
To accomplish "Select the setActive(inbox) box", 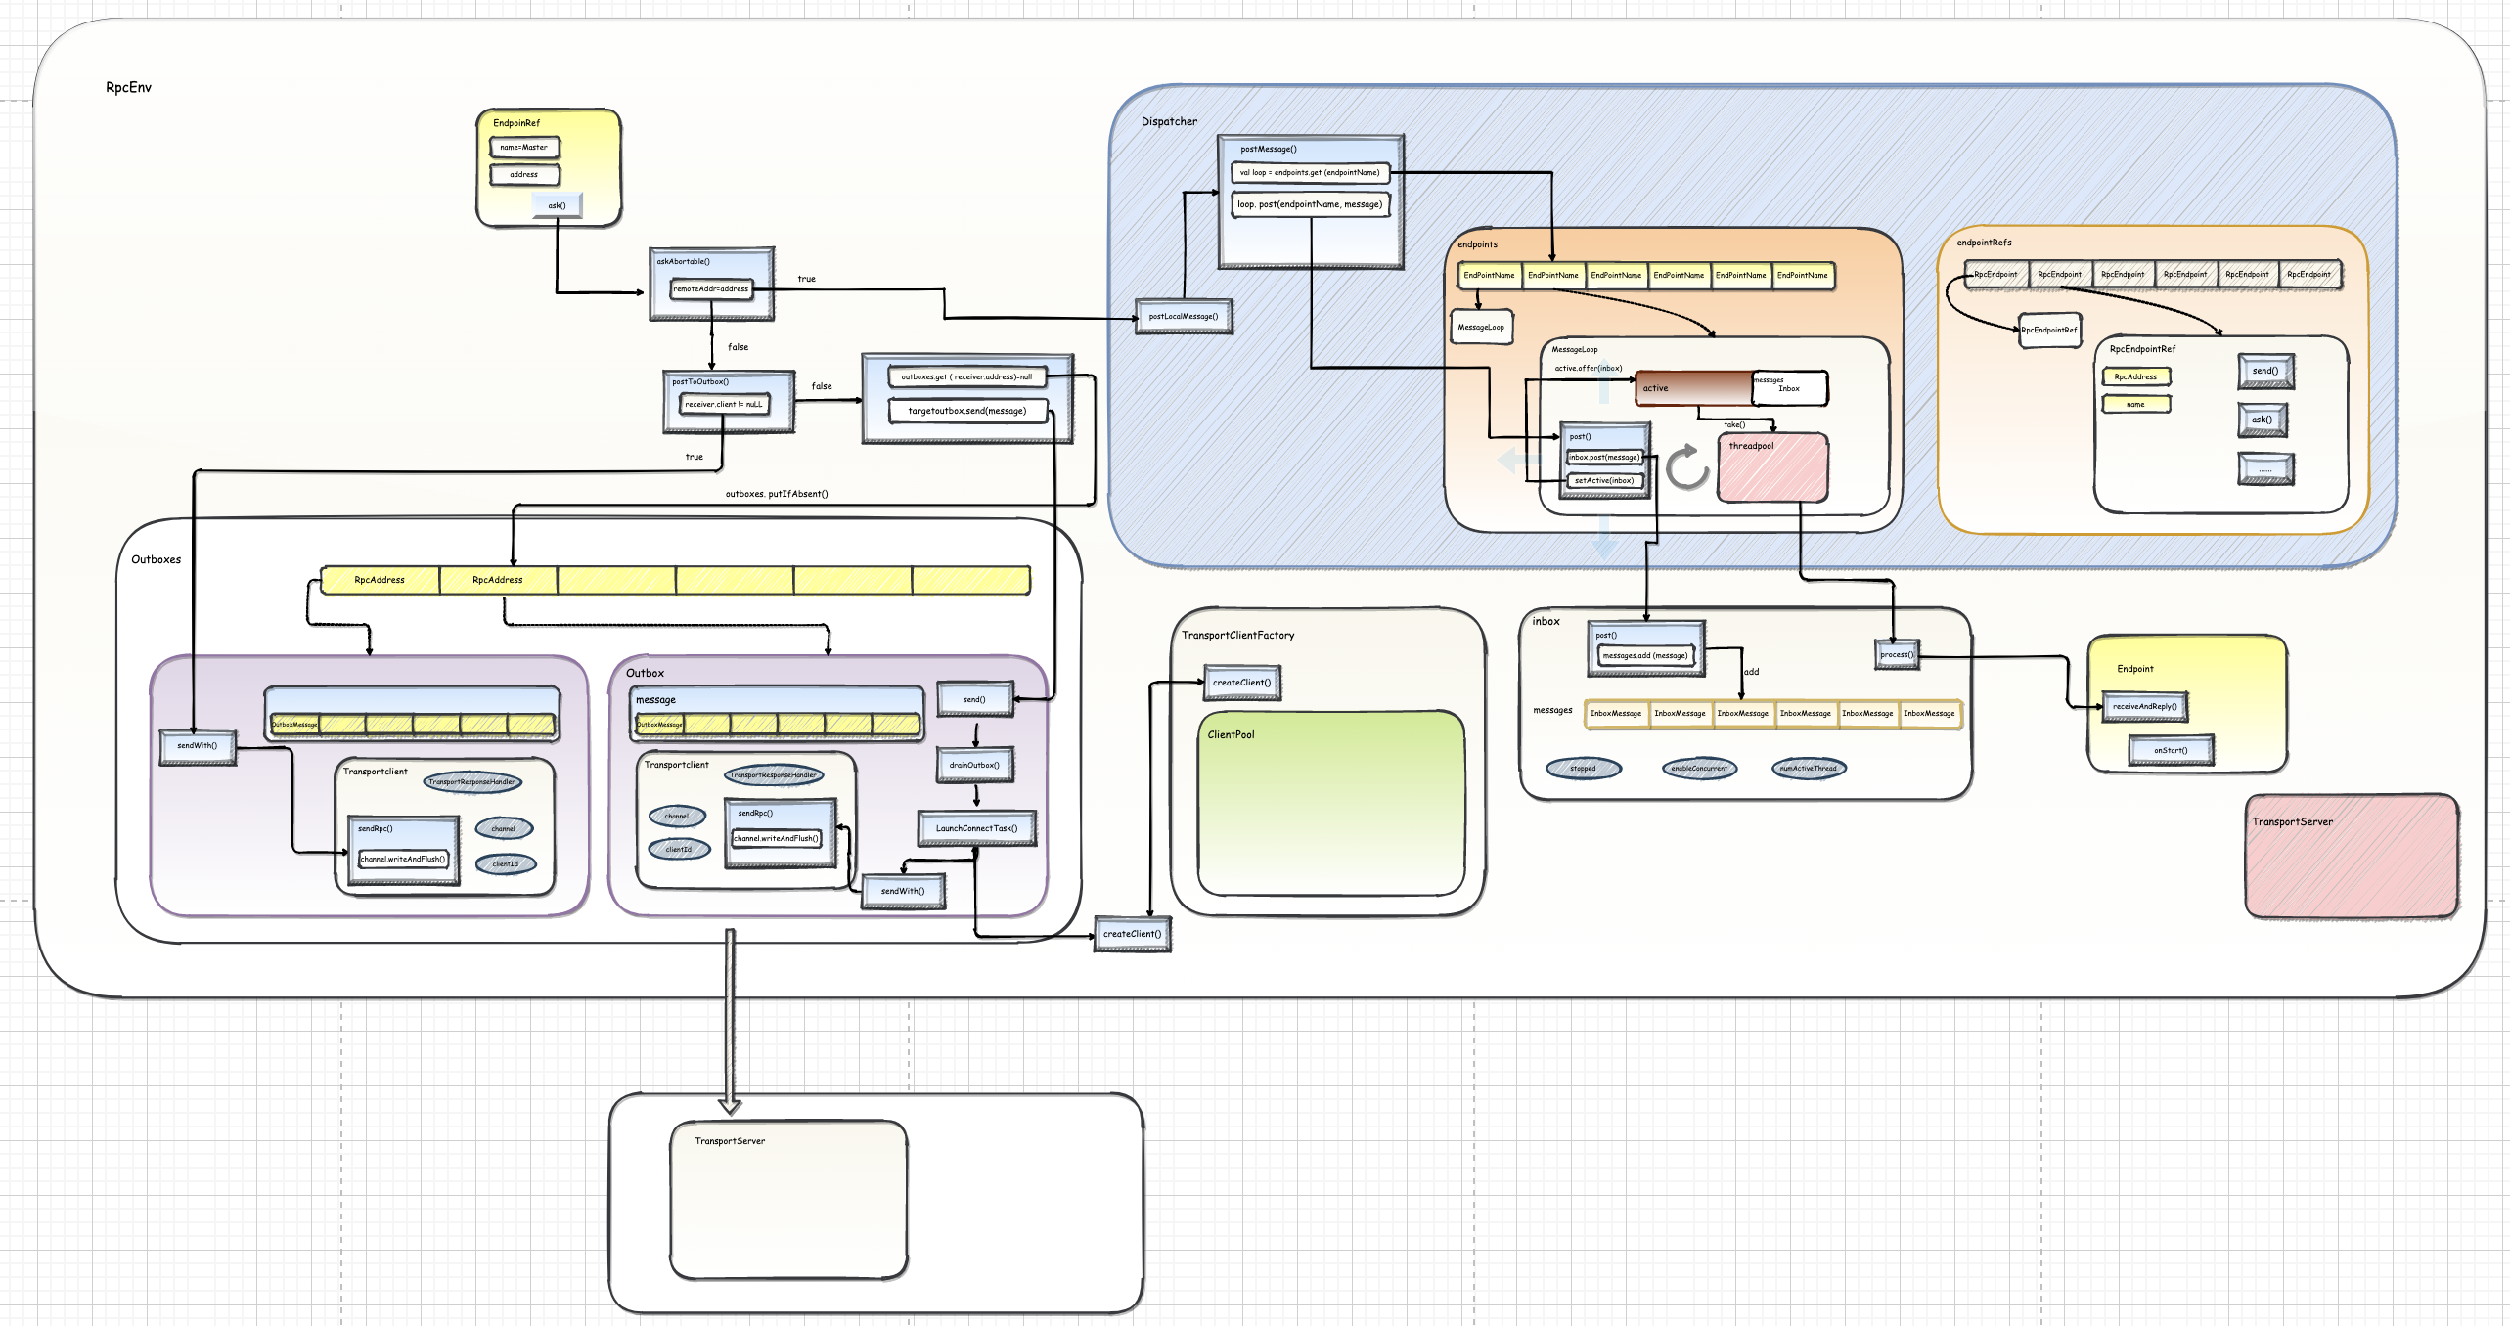I will (1603, 481).
